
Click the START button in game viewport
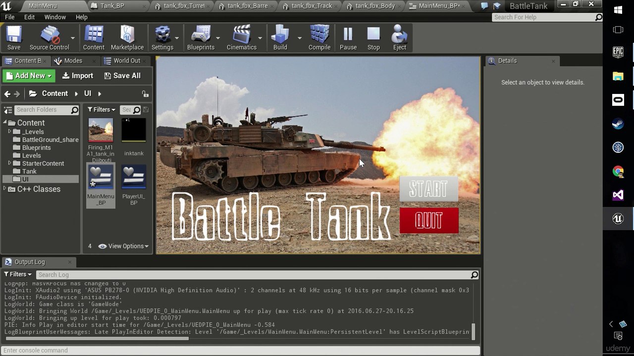tap(429, 189)
